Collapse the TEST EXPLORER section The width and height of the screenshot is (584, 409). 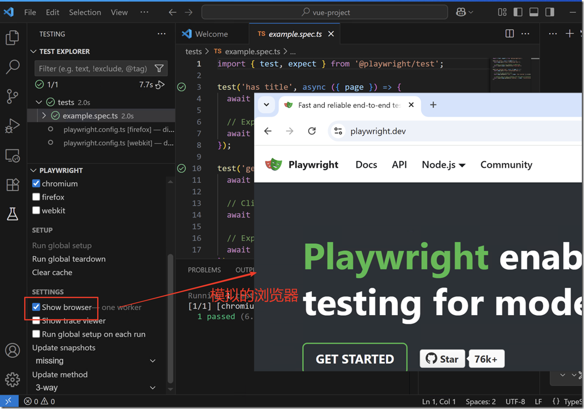click(x=33, y=51)
